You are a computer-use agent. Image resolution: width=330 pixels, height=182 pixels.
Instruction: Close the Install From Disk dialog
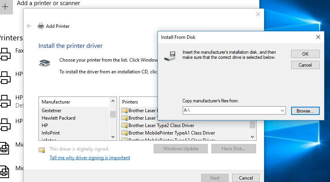318,37
